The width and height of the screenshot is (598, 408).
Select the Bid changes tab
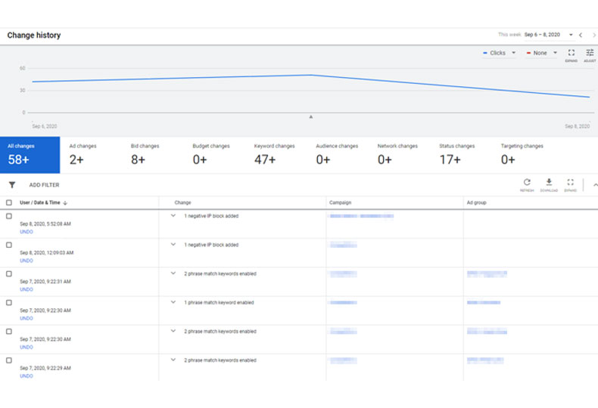[146, 154]
